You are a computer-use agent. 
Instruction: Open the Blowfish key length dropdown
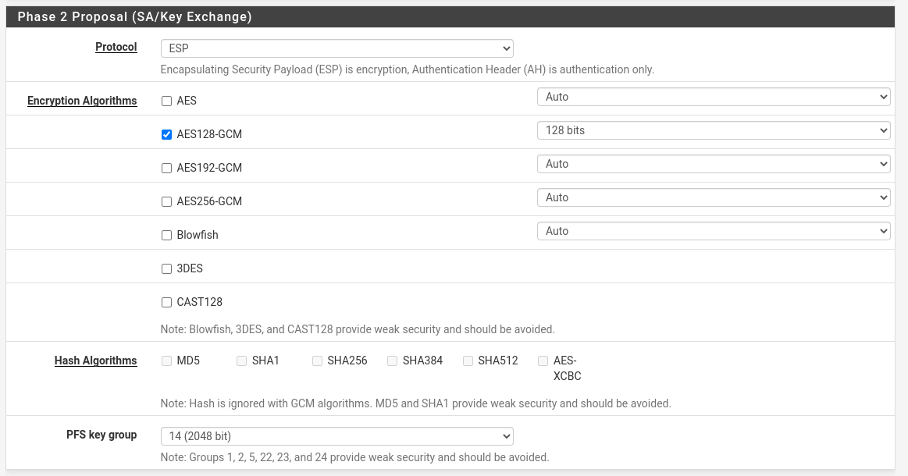point(712,230)
